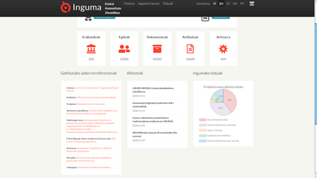
Task: Open the Kontaktua link in header
Action: [x=203, y=3]
